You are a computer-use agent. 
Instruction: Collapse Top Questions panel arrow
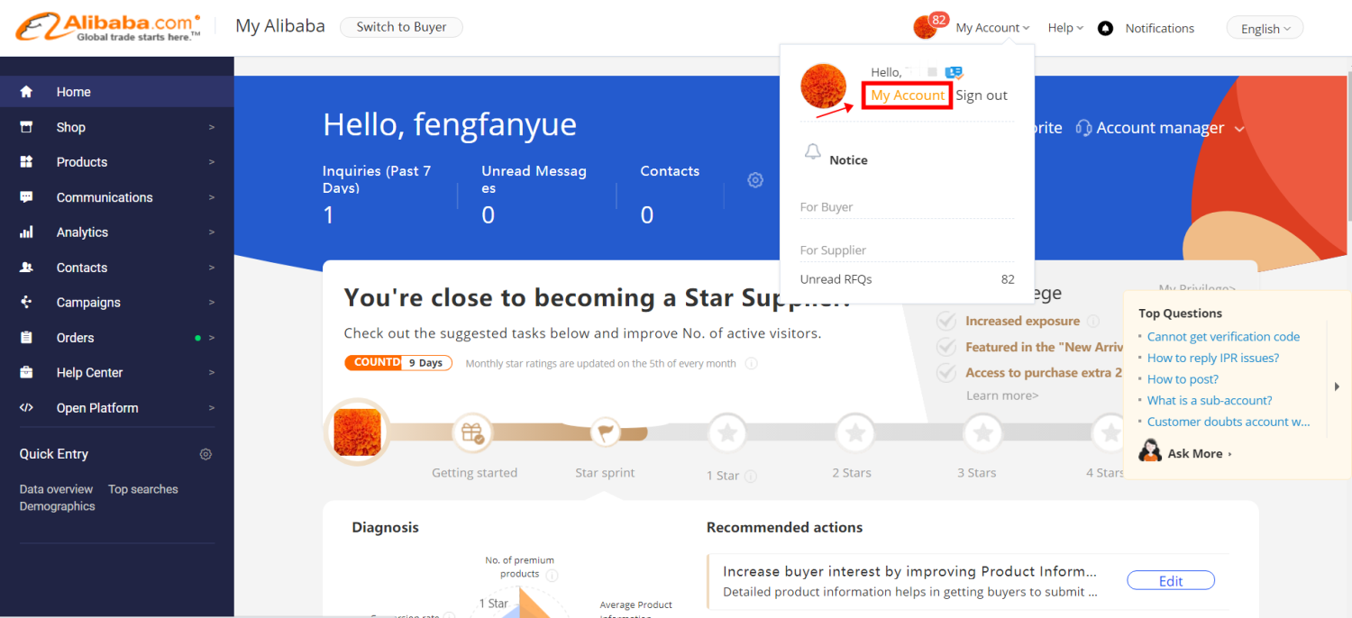pyautogui.click(x=1338, y=386)
